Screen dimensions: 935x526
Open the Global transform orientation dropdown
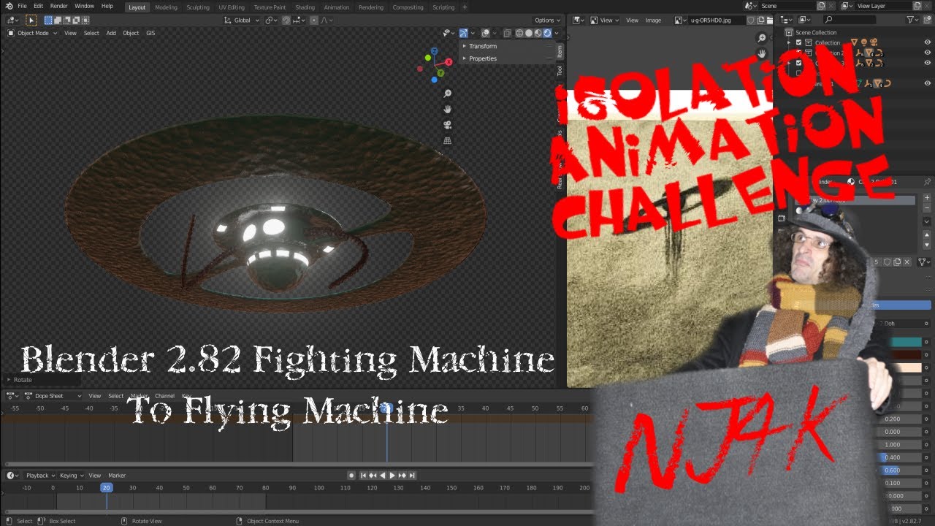(242, 20)
